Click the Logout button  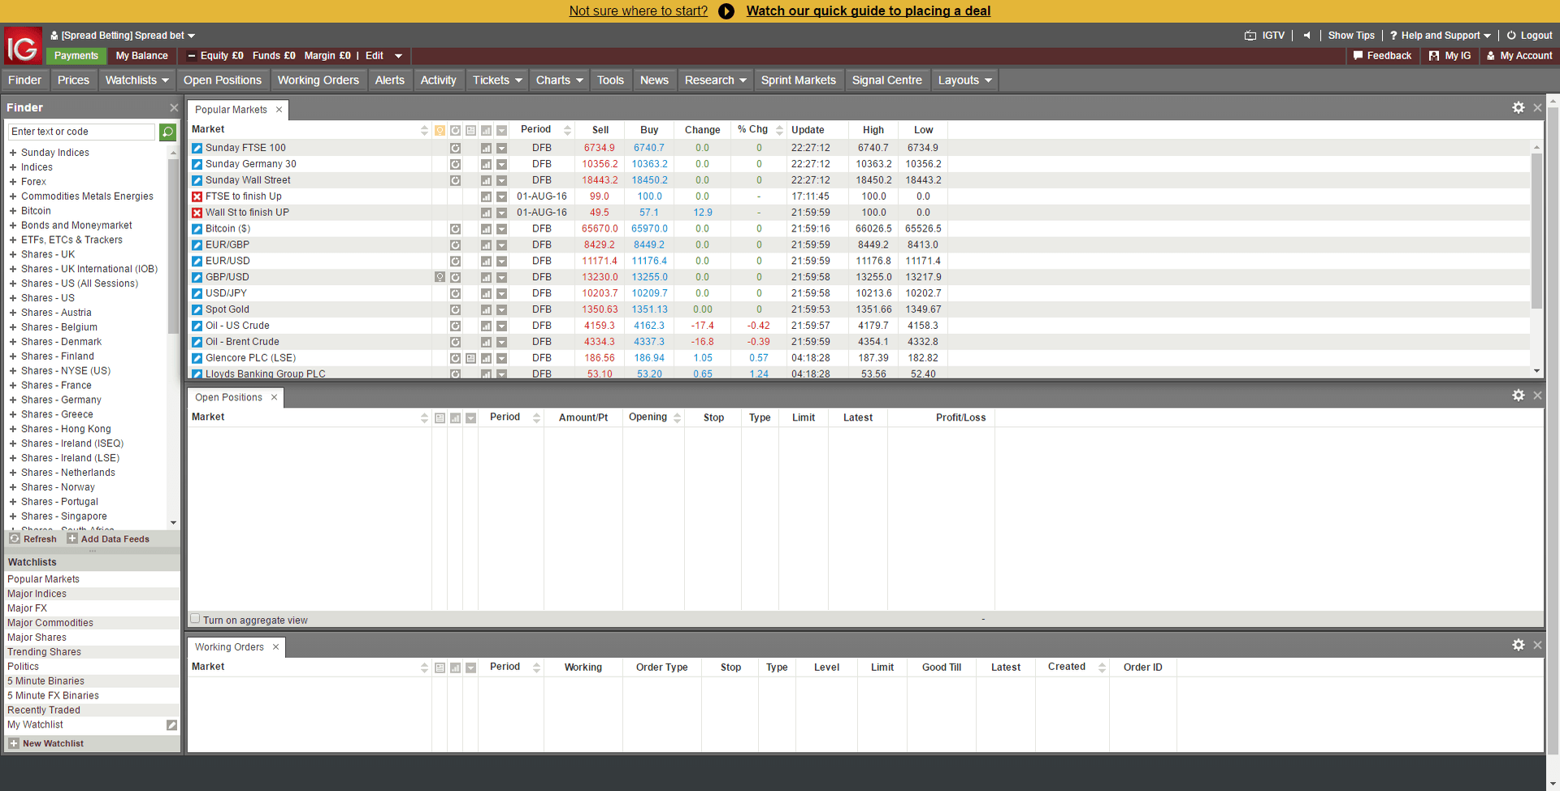1529,36
